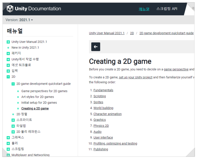Expand Unity User Manual 2021.1 node
The width and height of the screenshot is (197, 159).
pos(8,42)
